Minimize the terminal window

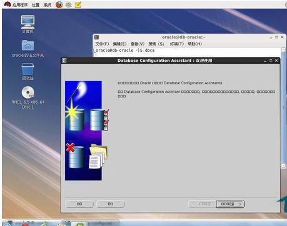[x=271, y=37]
